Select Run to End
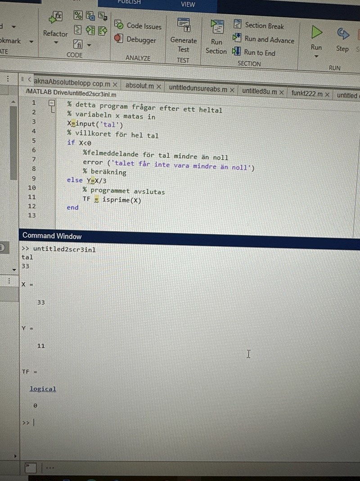This screenshot has height=481, width=360. (260, 52)
